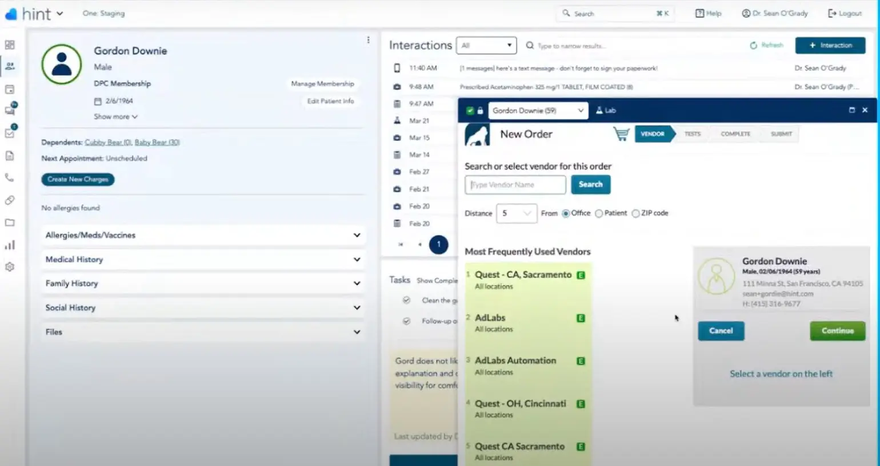This screenshot has width=880, height=466.
Task: Open the analytics bar-chart panel in sidebar
Action: coord(10,245)
